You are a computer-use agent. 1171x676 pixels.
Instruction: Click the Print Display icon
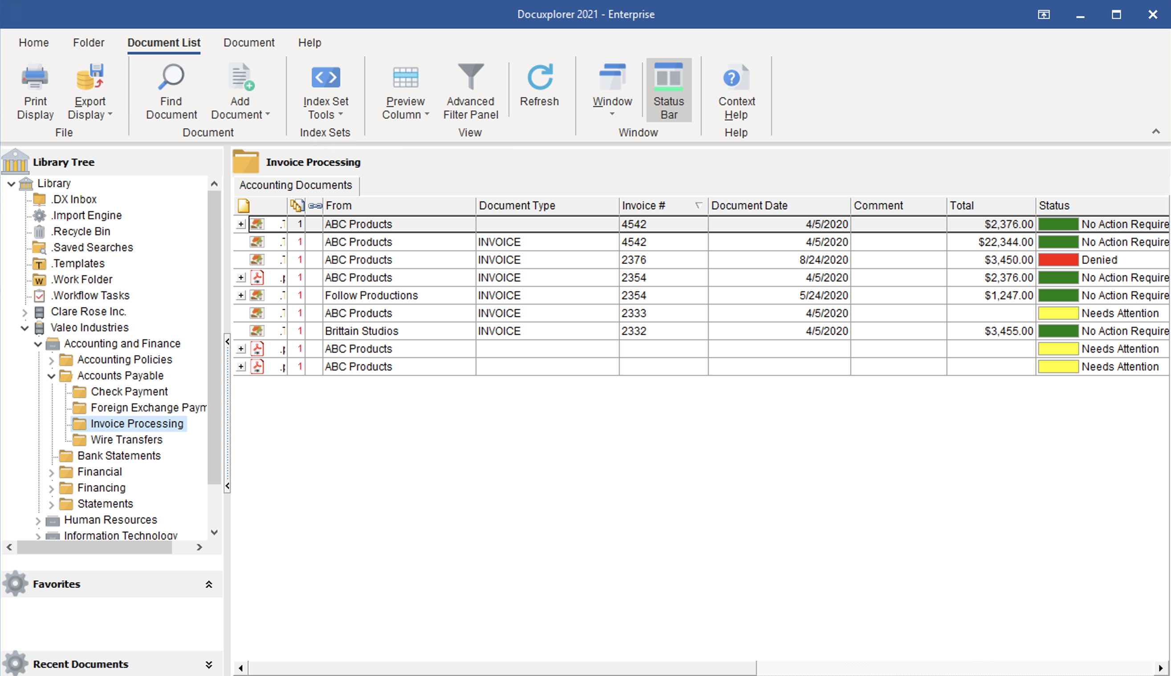(x=35, y=77)
